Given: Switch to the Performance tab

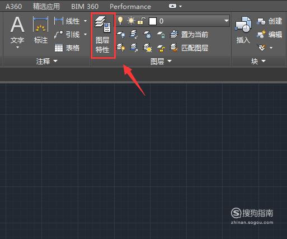Looking at the screenshot, I should pyautogui.click(x=130, y=7).
